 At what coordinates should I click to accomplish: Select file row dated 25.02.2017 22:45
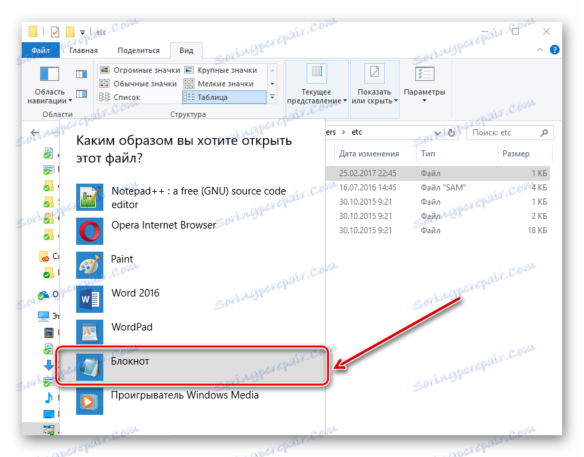point(438,173)
